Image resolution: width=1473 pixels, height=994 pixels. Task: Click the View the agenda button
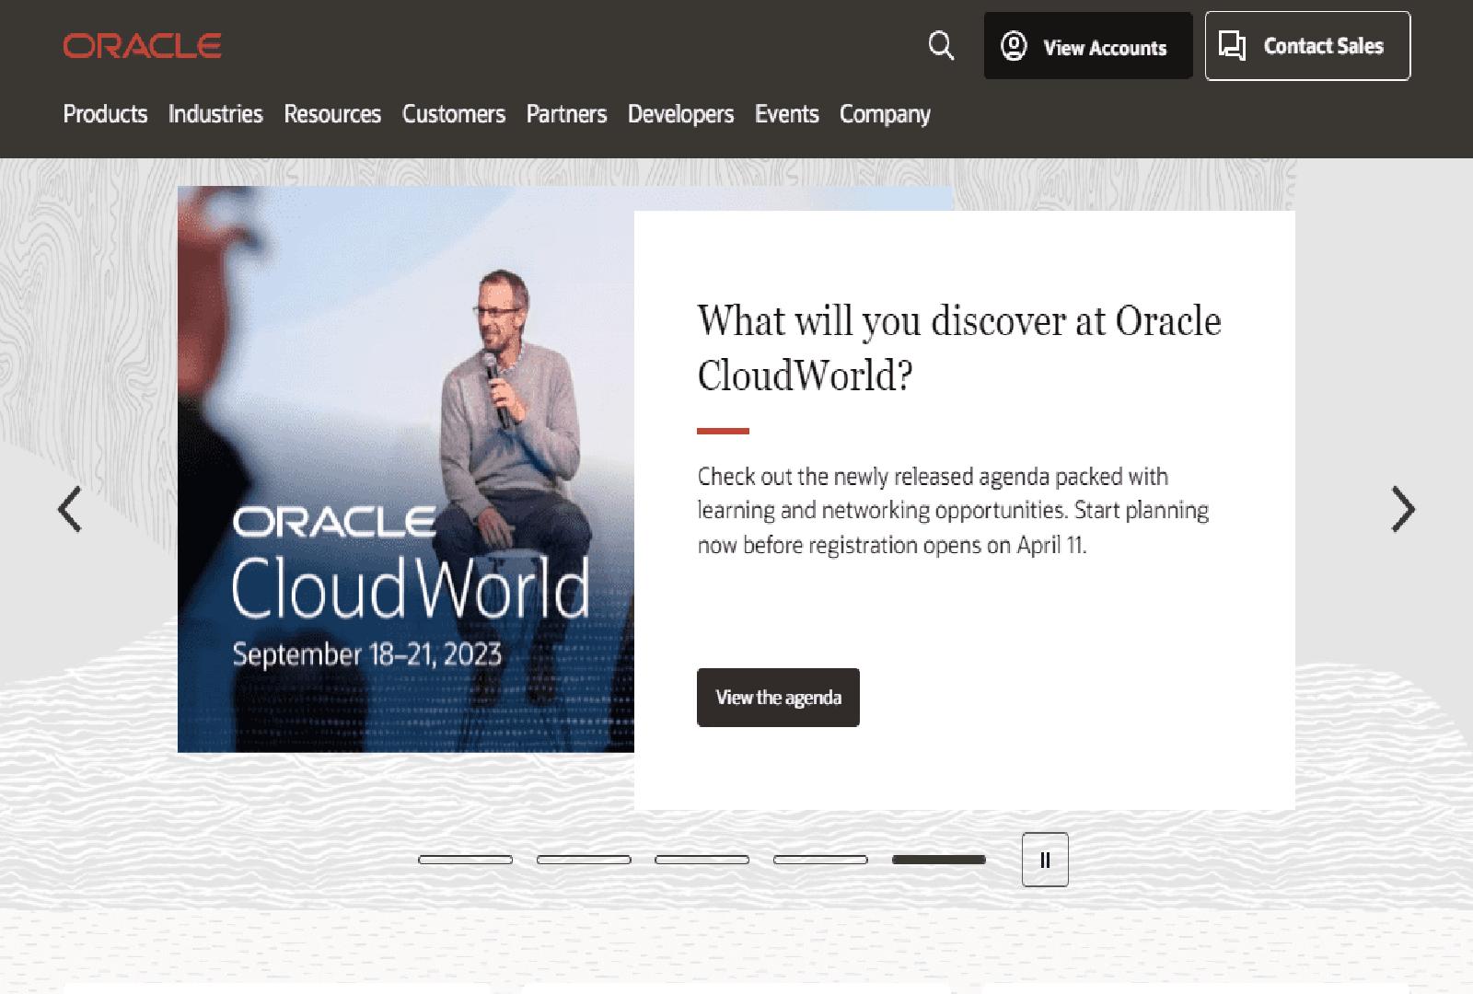777,697
